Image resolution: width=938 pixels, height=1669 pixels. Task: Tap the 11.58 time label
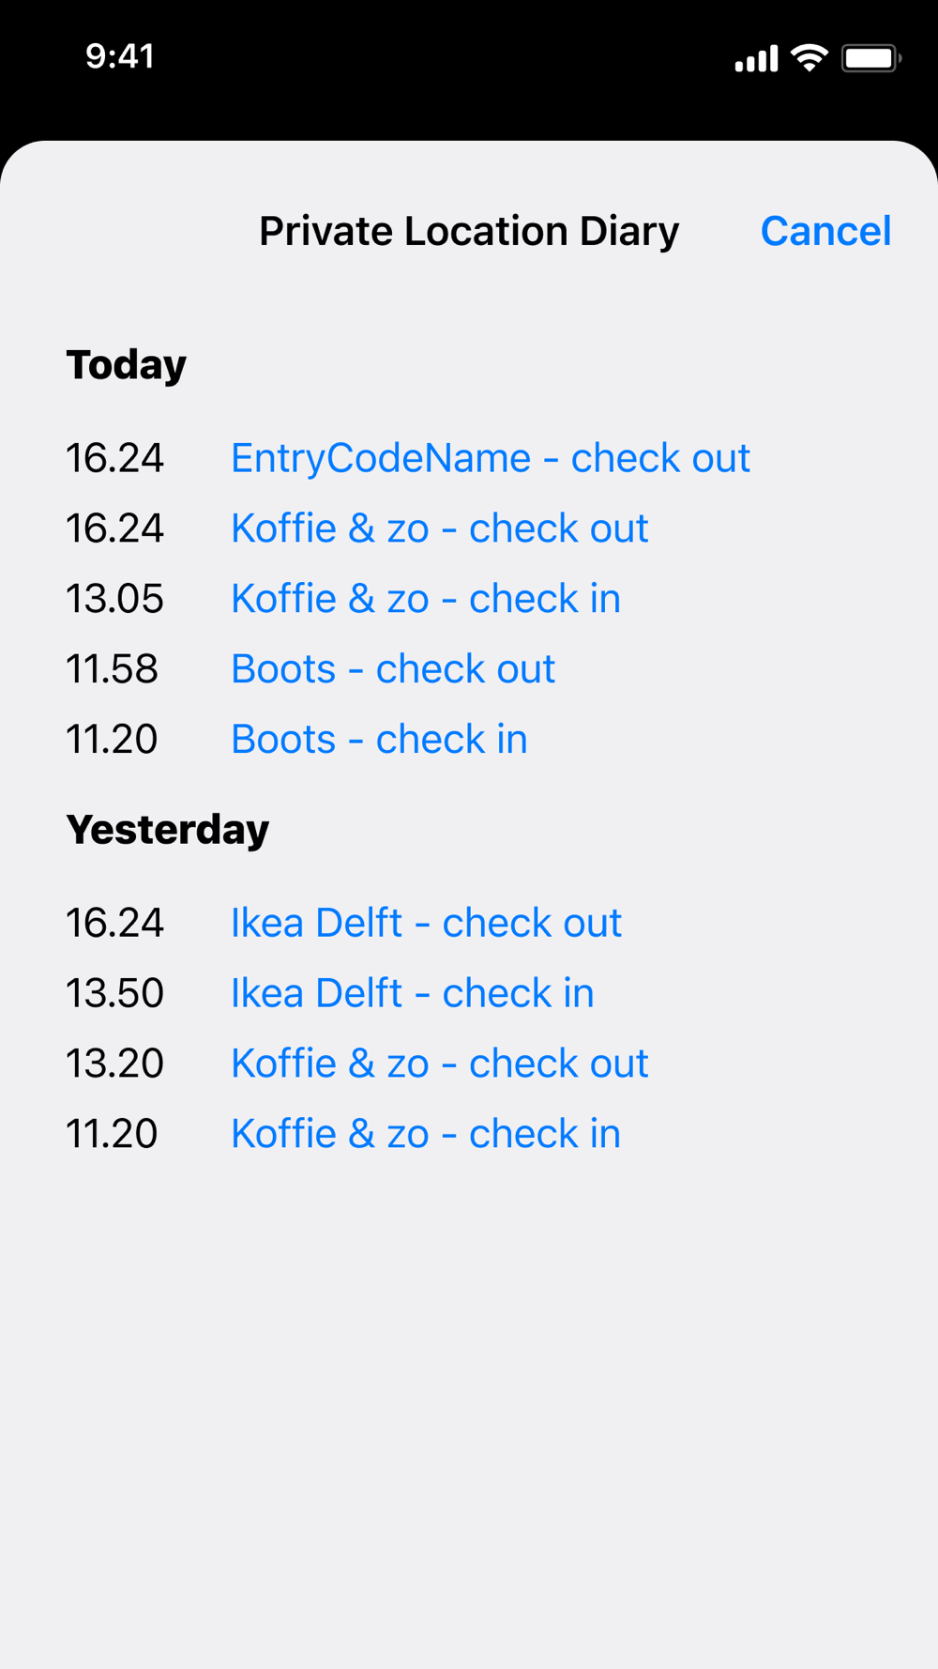click(x=112, y=669)
